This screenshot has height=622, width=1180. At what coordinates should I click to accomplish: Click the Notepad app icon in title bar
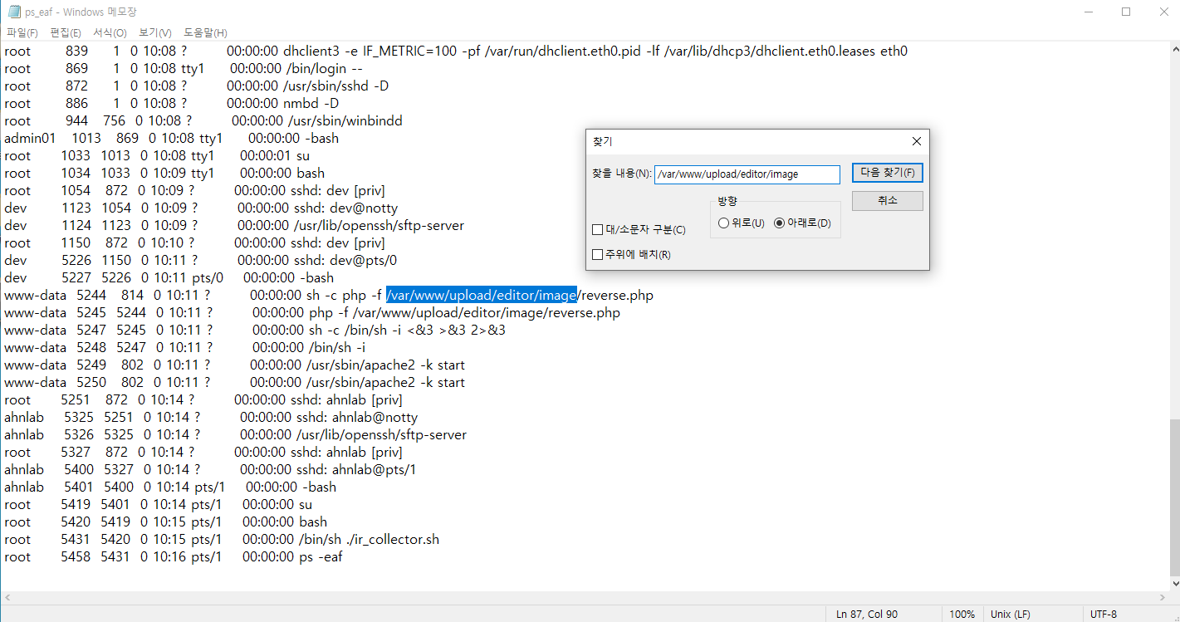tap(14, 12)
